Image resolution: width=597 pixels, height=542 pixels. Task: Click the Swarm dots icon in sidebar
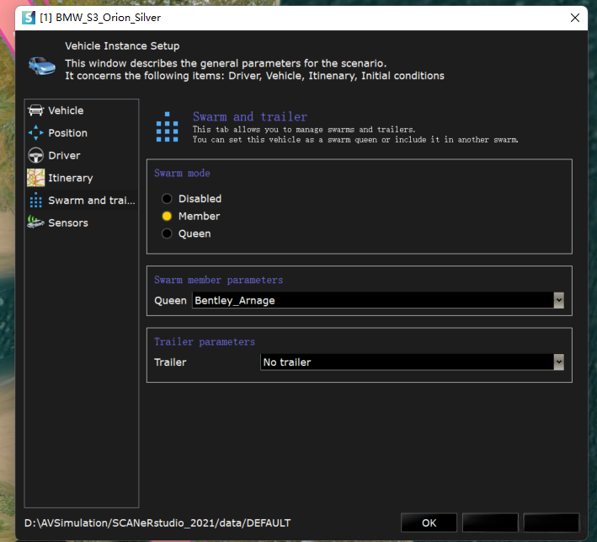(x=36, y=200)
